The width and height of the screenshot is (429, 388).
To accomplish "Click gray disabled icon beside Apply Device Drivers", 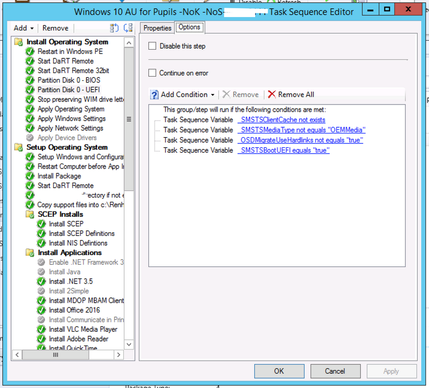I will point(30,138).
